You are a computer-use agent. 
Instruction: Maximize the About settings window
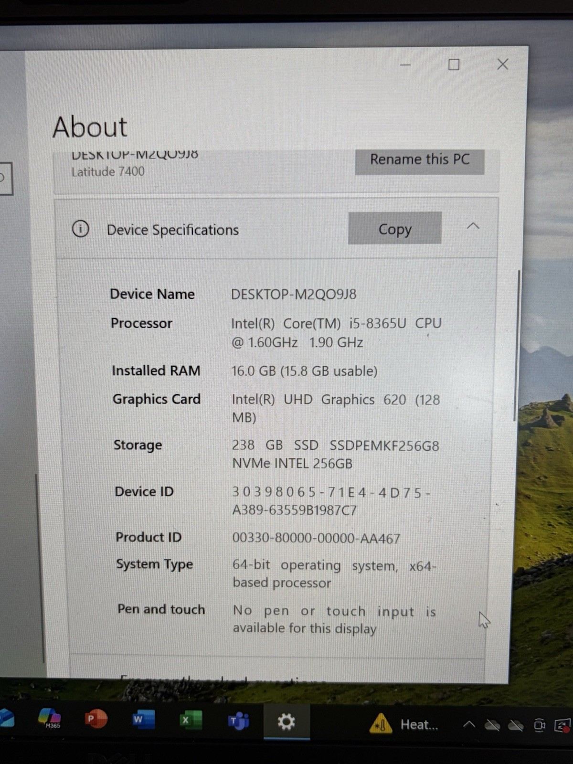pyautogui.click(x=454, y=64)
